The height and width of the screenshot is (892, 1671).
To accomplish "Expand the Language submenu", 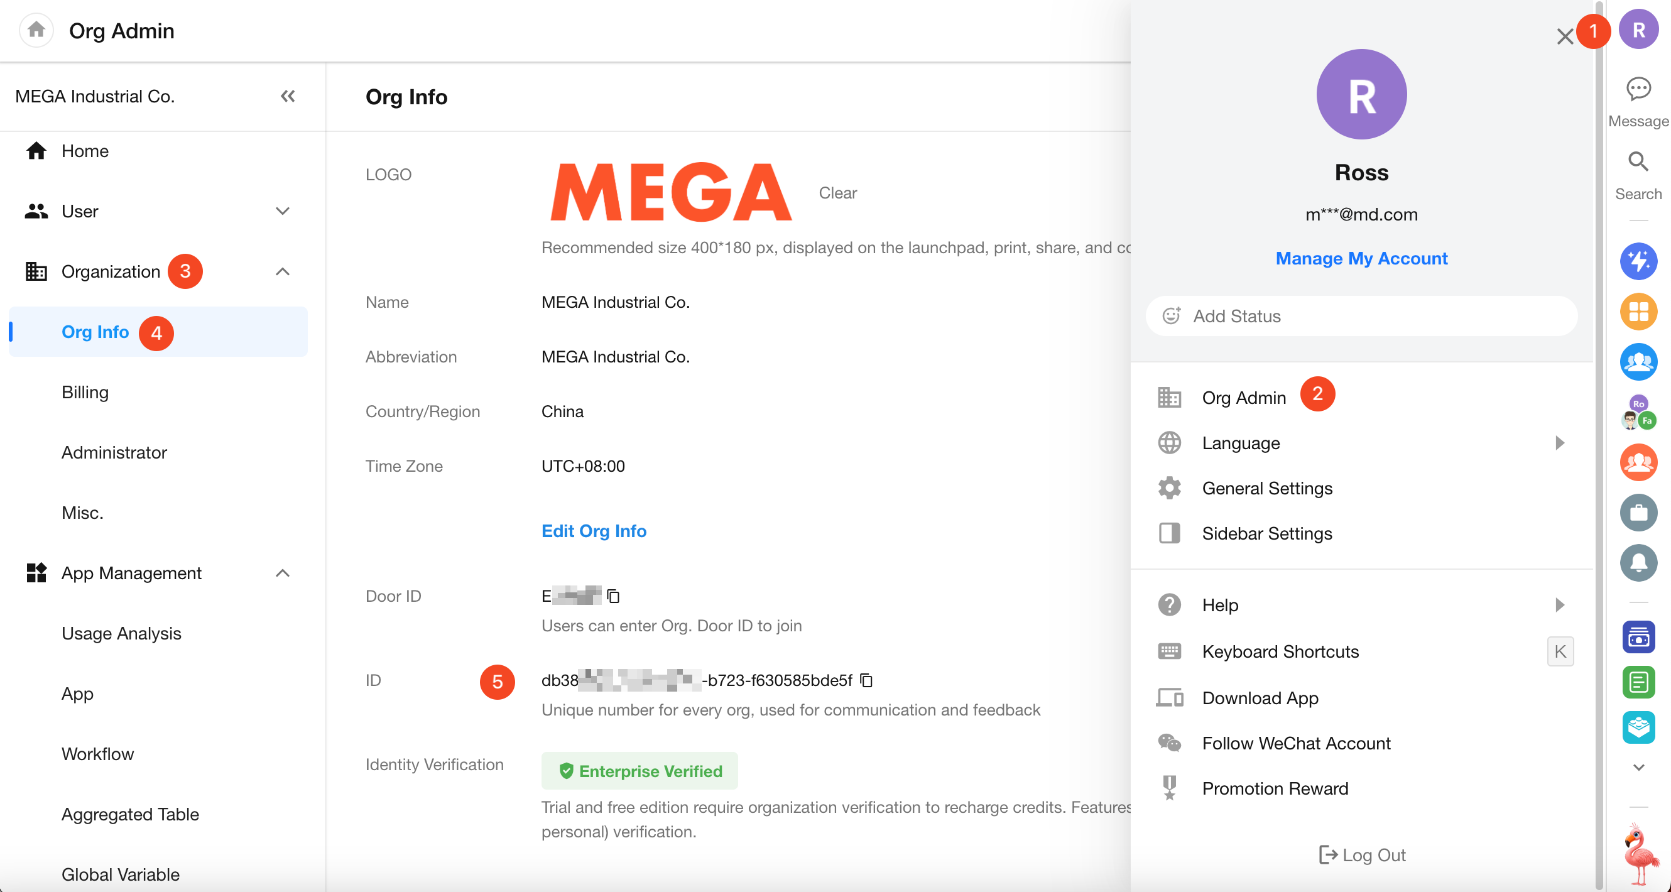I will point(1559,443).
